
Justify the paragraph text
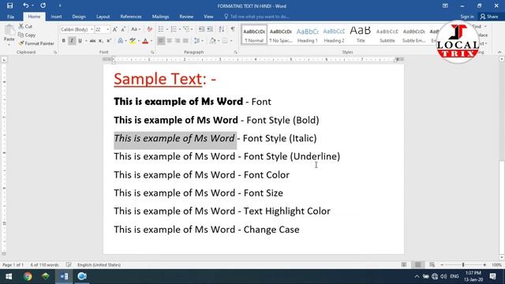click(185, 41)
